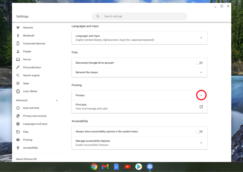Open Google Play Store from shelf

pyautogui.click(x=139, y=166)
